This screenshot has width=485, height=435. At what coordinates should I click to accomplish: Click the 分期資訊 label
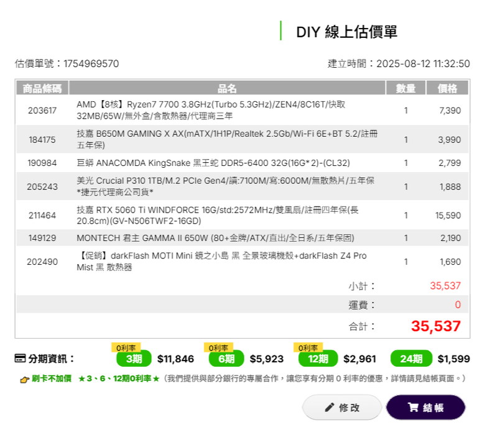[x=52, y=359]
